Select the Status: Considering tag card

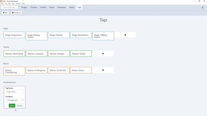(x=14, y=71)
